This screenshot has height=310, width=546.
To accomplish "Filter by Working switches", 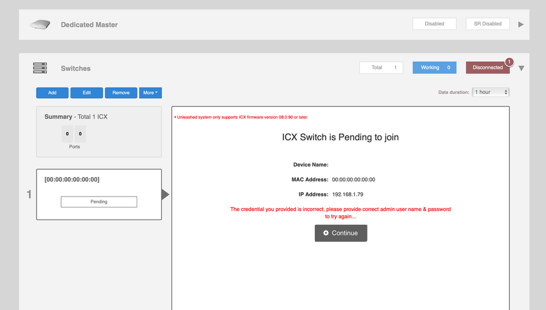I will (x=435, y=68).
